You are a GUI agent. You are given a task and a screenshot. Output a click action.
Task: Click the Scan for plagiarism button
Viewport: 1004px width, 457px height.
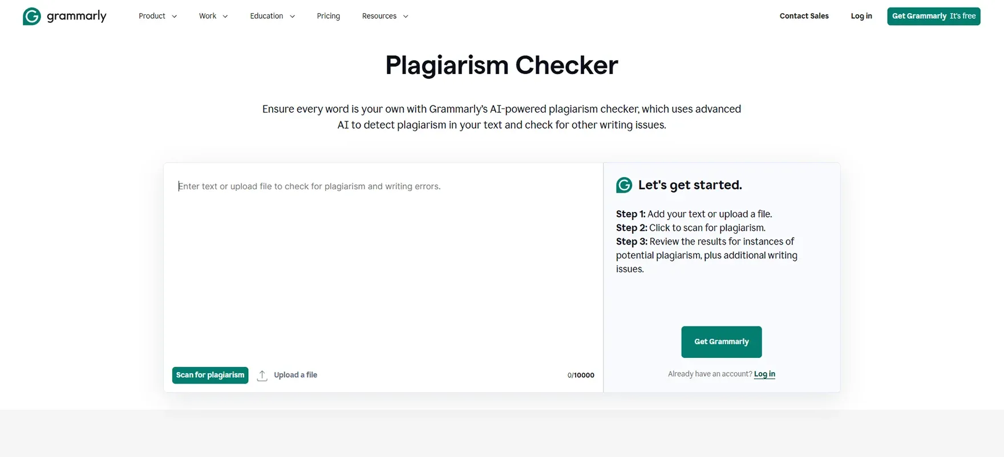coord(210,375)
